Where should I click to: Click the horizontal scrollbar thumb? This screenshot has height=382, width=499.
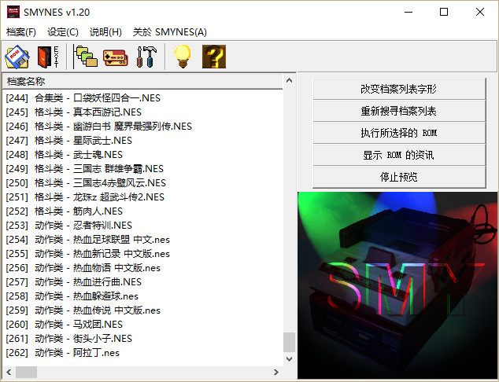tap(27, 372)
